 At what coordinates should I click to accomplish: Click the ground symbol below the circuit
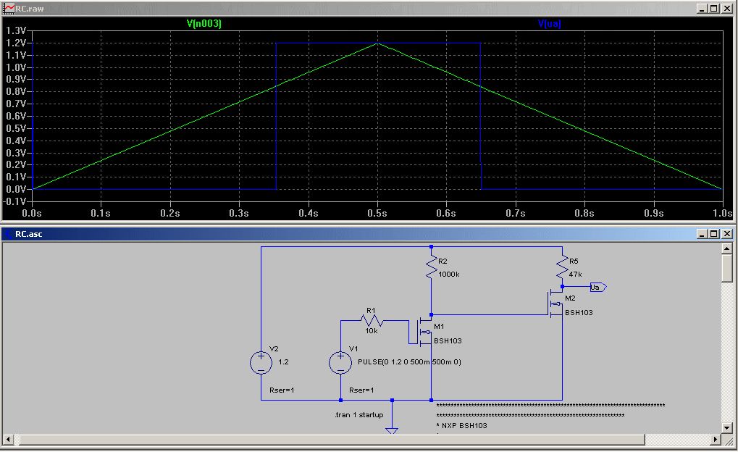[392, 430]
